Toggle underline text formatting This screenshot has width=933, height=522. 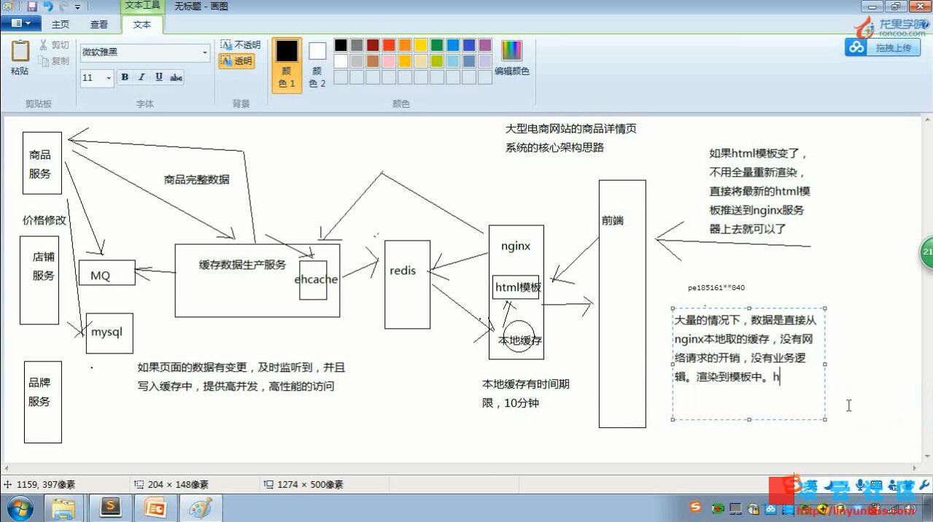point(158,77)
